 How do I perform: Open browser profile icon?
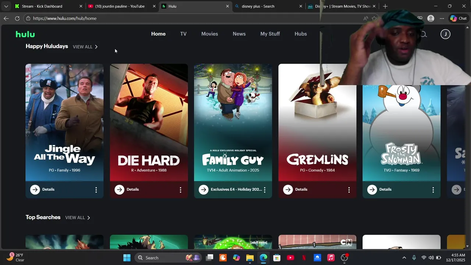pyautogui.click(x=431, y=18)
